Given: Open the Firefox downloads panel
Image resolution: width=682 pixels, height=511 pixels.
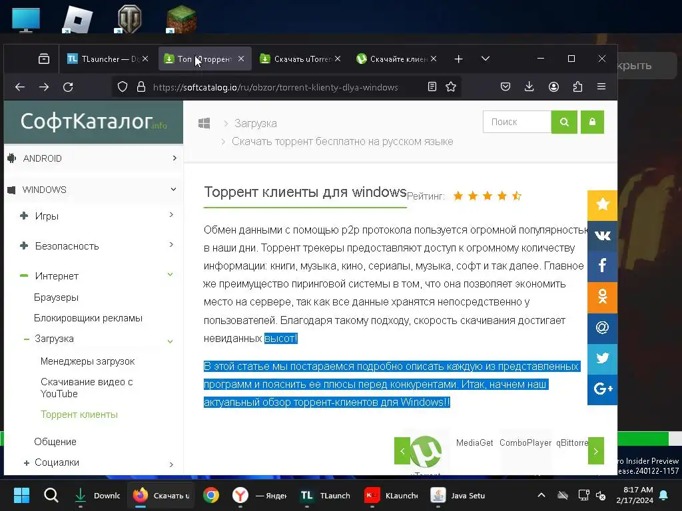Looking at the screenshot, I should 529,86.
